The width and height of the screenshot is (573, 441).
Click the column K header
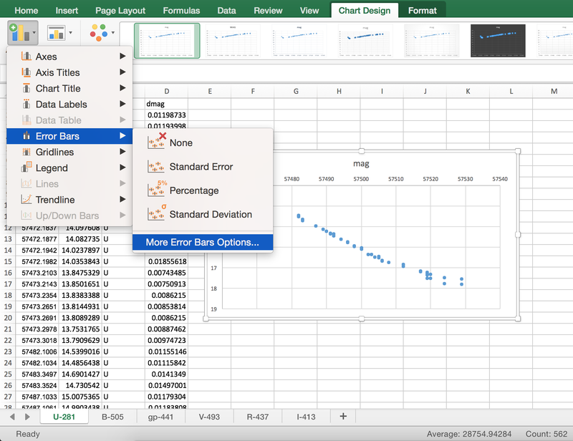pyautogui.click(x=468, y=91)
